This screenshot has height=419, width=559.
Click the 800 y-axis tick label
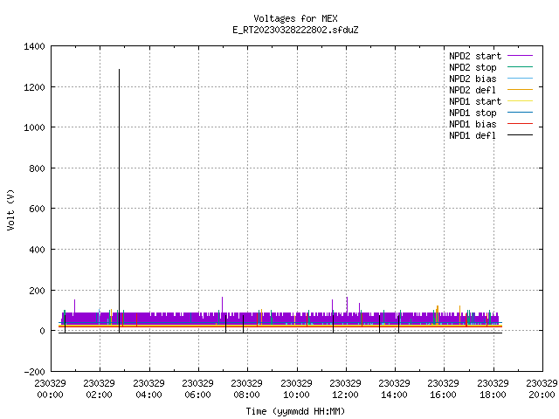click(37, 168)
